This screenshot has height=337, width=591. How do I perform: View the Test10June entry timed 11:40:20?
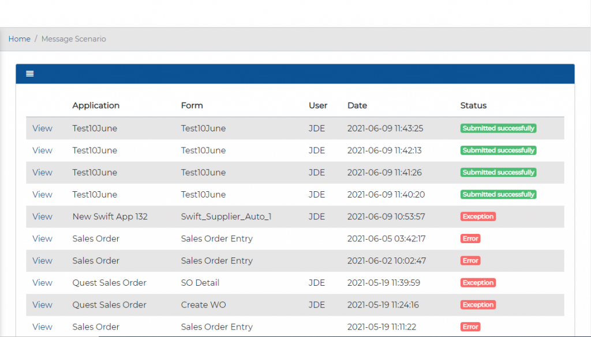[42, 194]
